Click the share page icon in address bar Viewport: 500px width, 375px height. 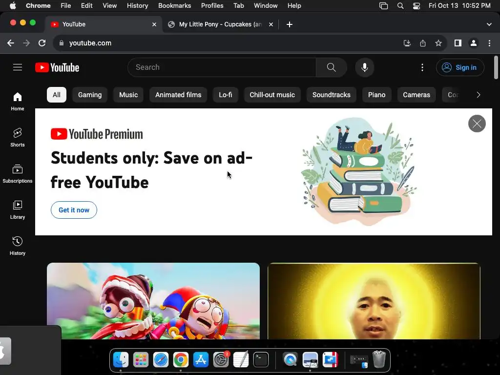coord(423,43)
